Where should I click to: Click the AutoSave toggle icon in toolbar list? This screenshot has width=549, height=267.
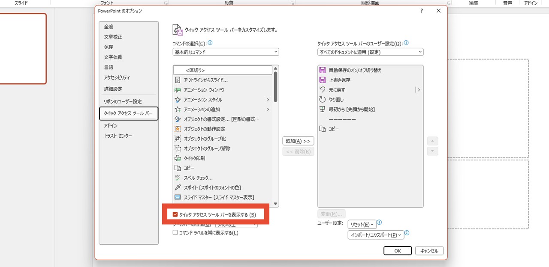323,70
